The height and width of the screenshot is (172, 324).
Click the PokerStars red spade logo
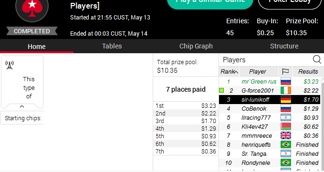click(32, 8)
